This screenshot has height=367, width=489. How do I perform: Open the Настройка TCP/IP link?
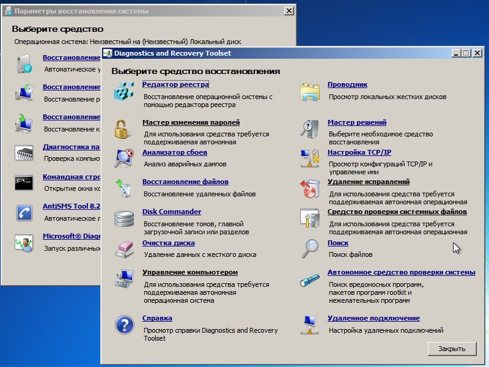pos(359,152)
